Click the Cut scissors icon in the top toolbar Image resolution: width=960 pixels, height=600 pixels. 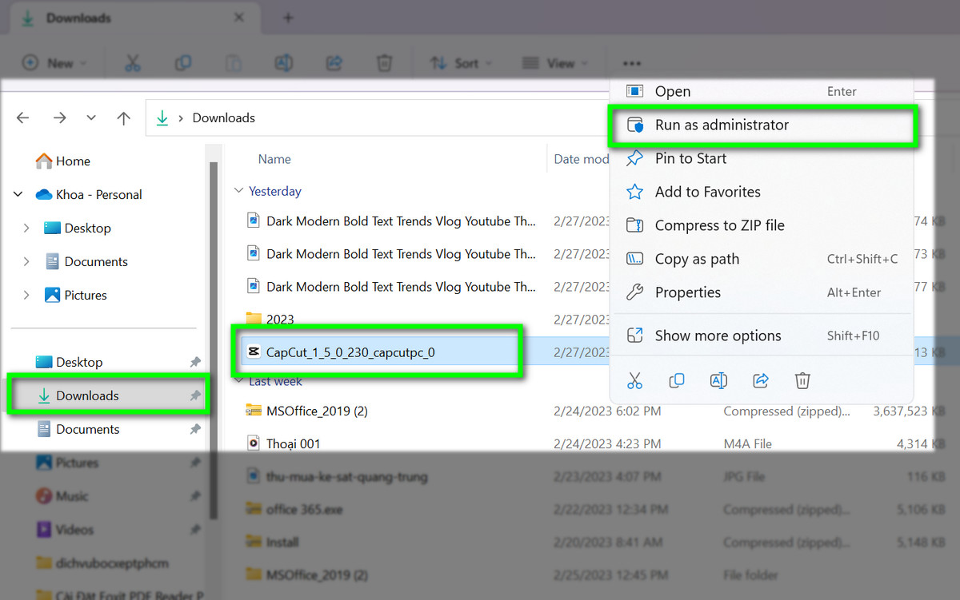(133, 63)
